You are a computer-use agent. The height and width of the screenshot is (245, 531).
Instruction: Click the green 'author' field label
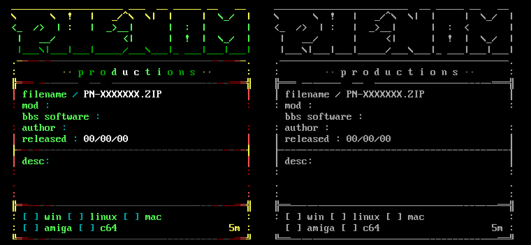tap(39, 128)
